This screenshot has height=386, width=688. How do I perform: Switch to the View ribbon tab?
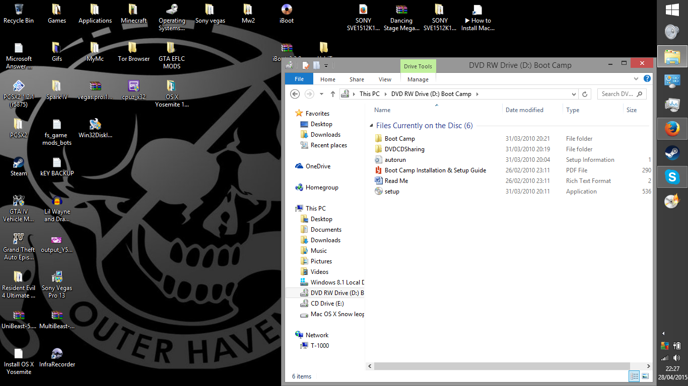(385, 79)
